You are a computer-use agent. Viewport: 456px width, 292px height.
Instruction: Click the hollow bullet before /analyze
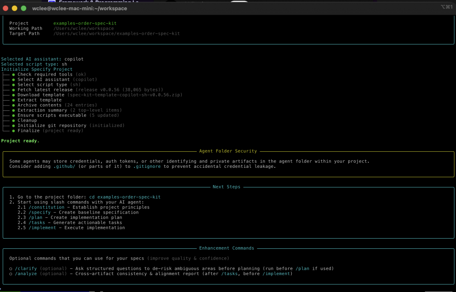(11, 274)
